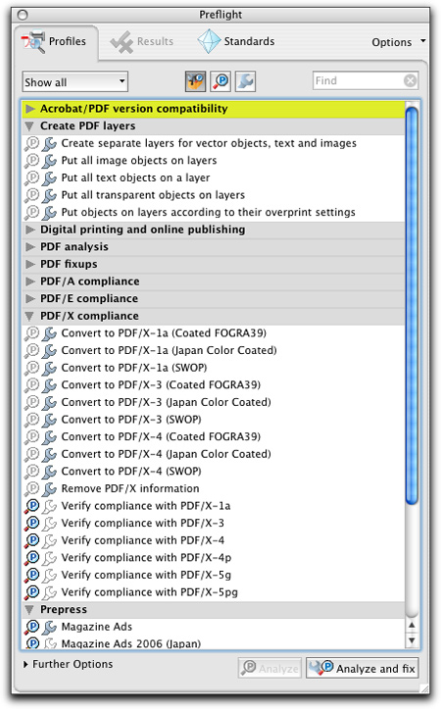Viewport: 441px width, 709px height.
Task: Select the profiles filter icon in toolbar
Action: tap(195, 81)
